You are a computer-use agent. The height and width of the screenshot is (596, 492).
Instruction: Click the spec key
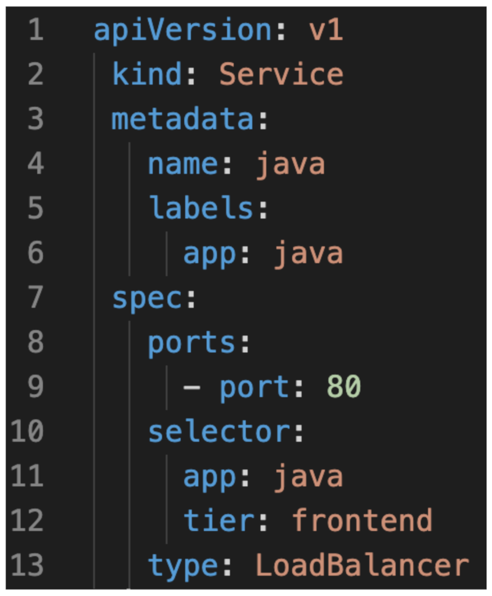point(147,298)
